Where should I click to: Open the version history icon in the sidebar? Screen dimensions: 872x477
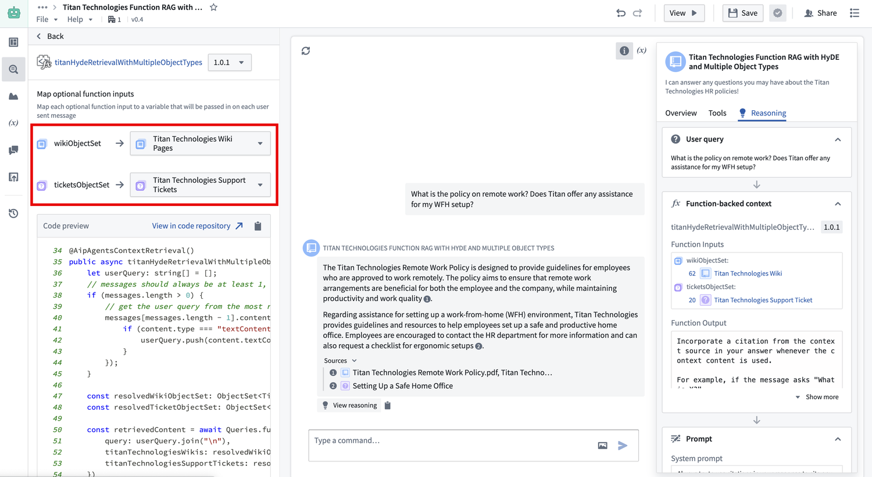pos(13,213)
